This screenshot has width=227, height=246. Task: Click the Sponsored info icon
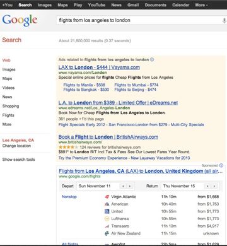pos(221,165)
